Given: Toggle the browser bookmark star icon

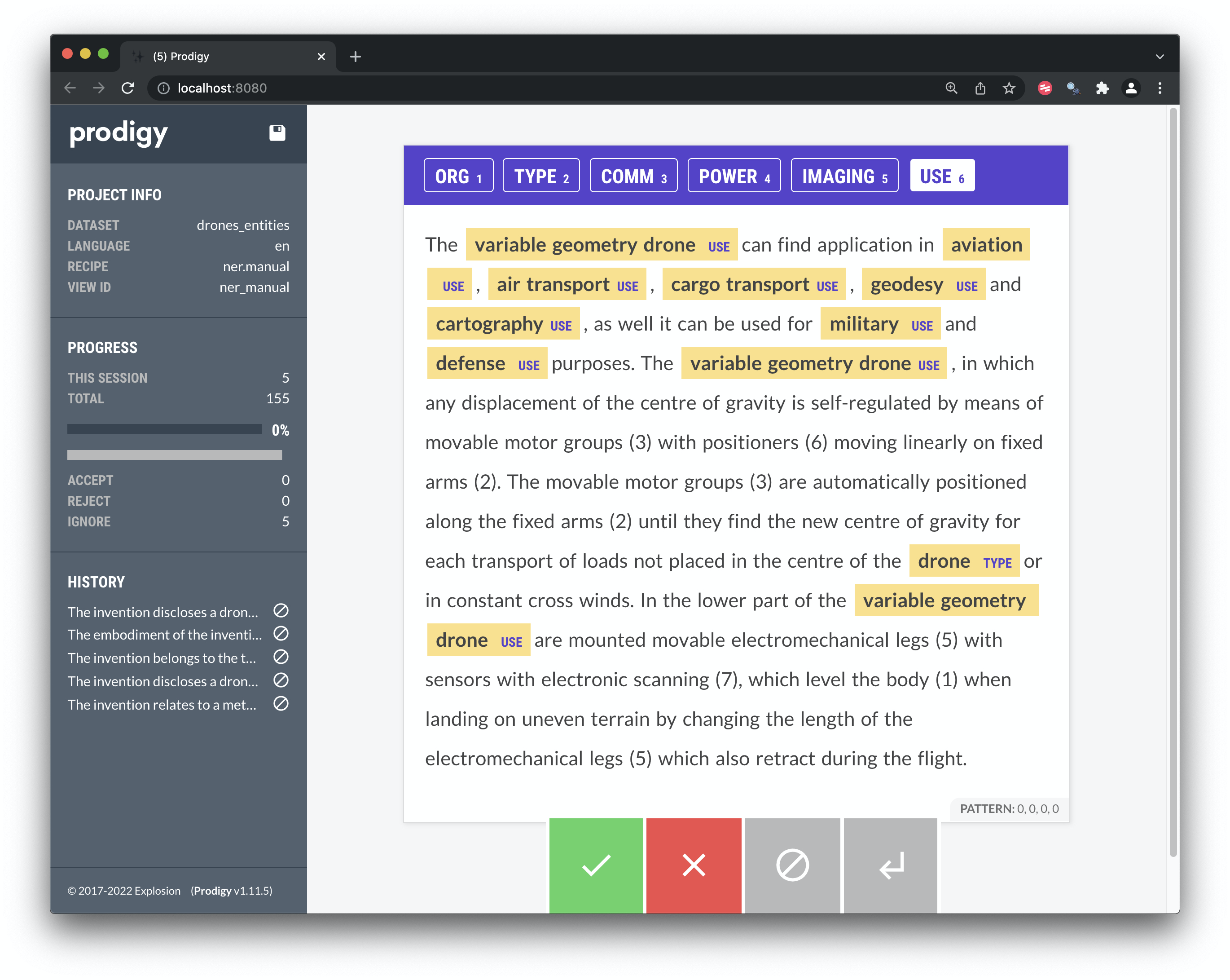Looking at the screenshot, I should click(1009, 88).
